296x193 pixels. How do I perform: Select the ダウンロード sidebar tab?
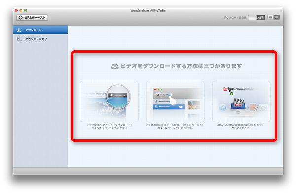(x=40, y=30)
